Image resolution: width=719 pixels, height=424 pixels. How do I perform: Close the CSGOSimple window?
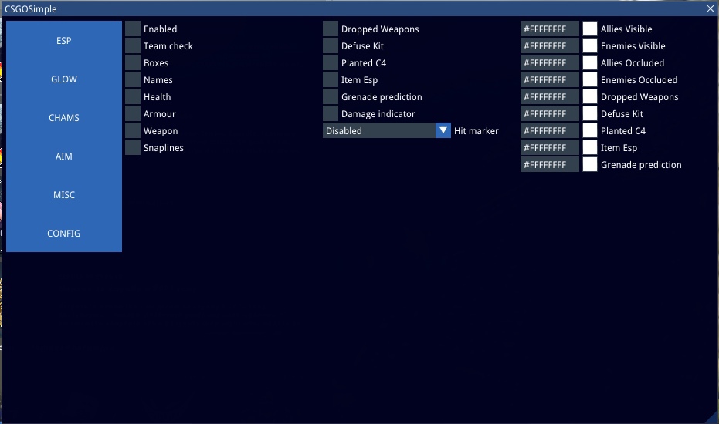pyautogui.click(x=711, y=8)
